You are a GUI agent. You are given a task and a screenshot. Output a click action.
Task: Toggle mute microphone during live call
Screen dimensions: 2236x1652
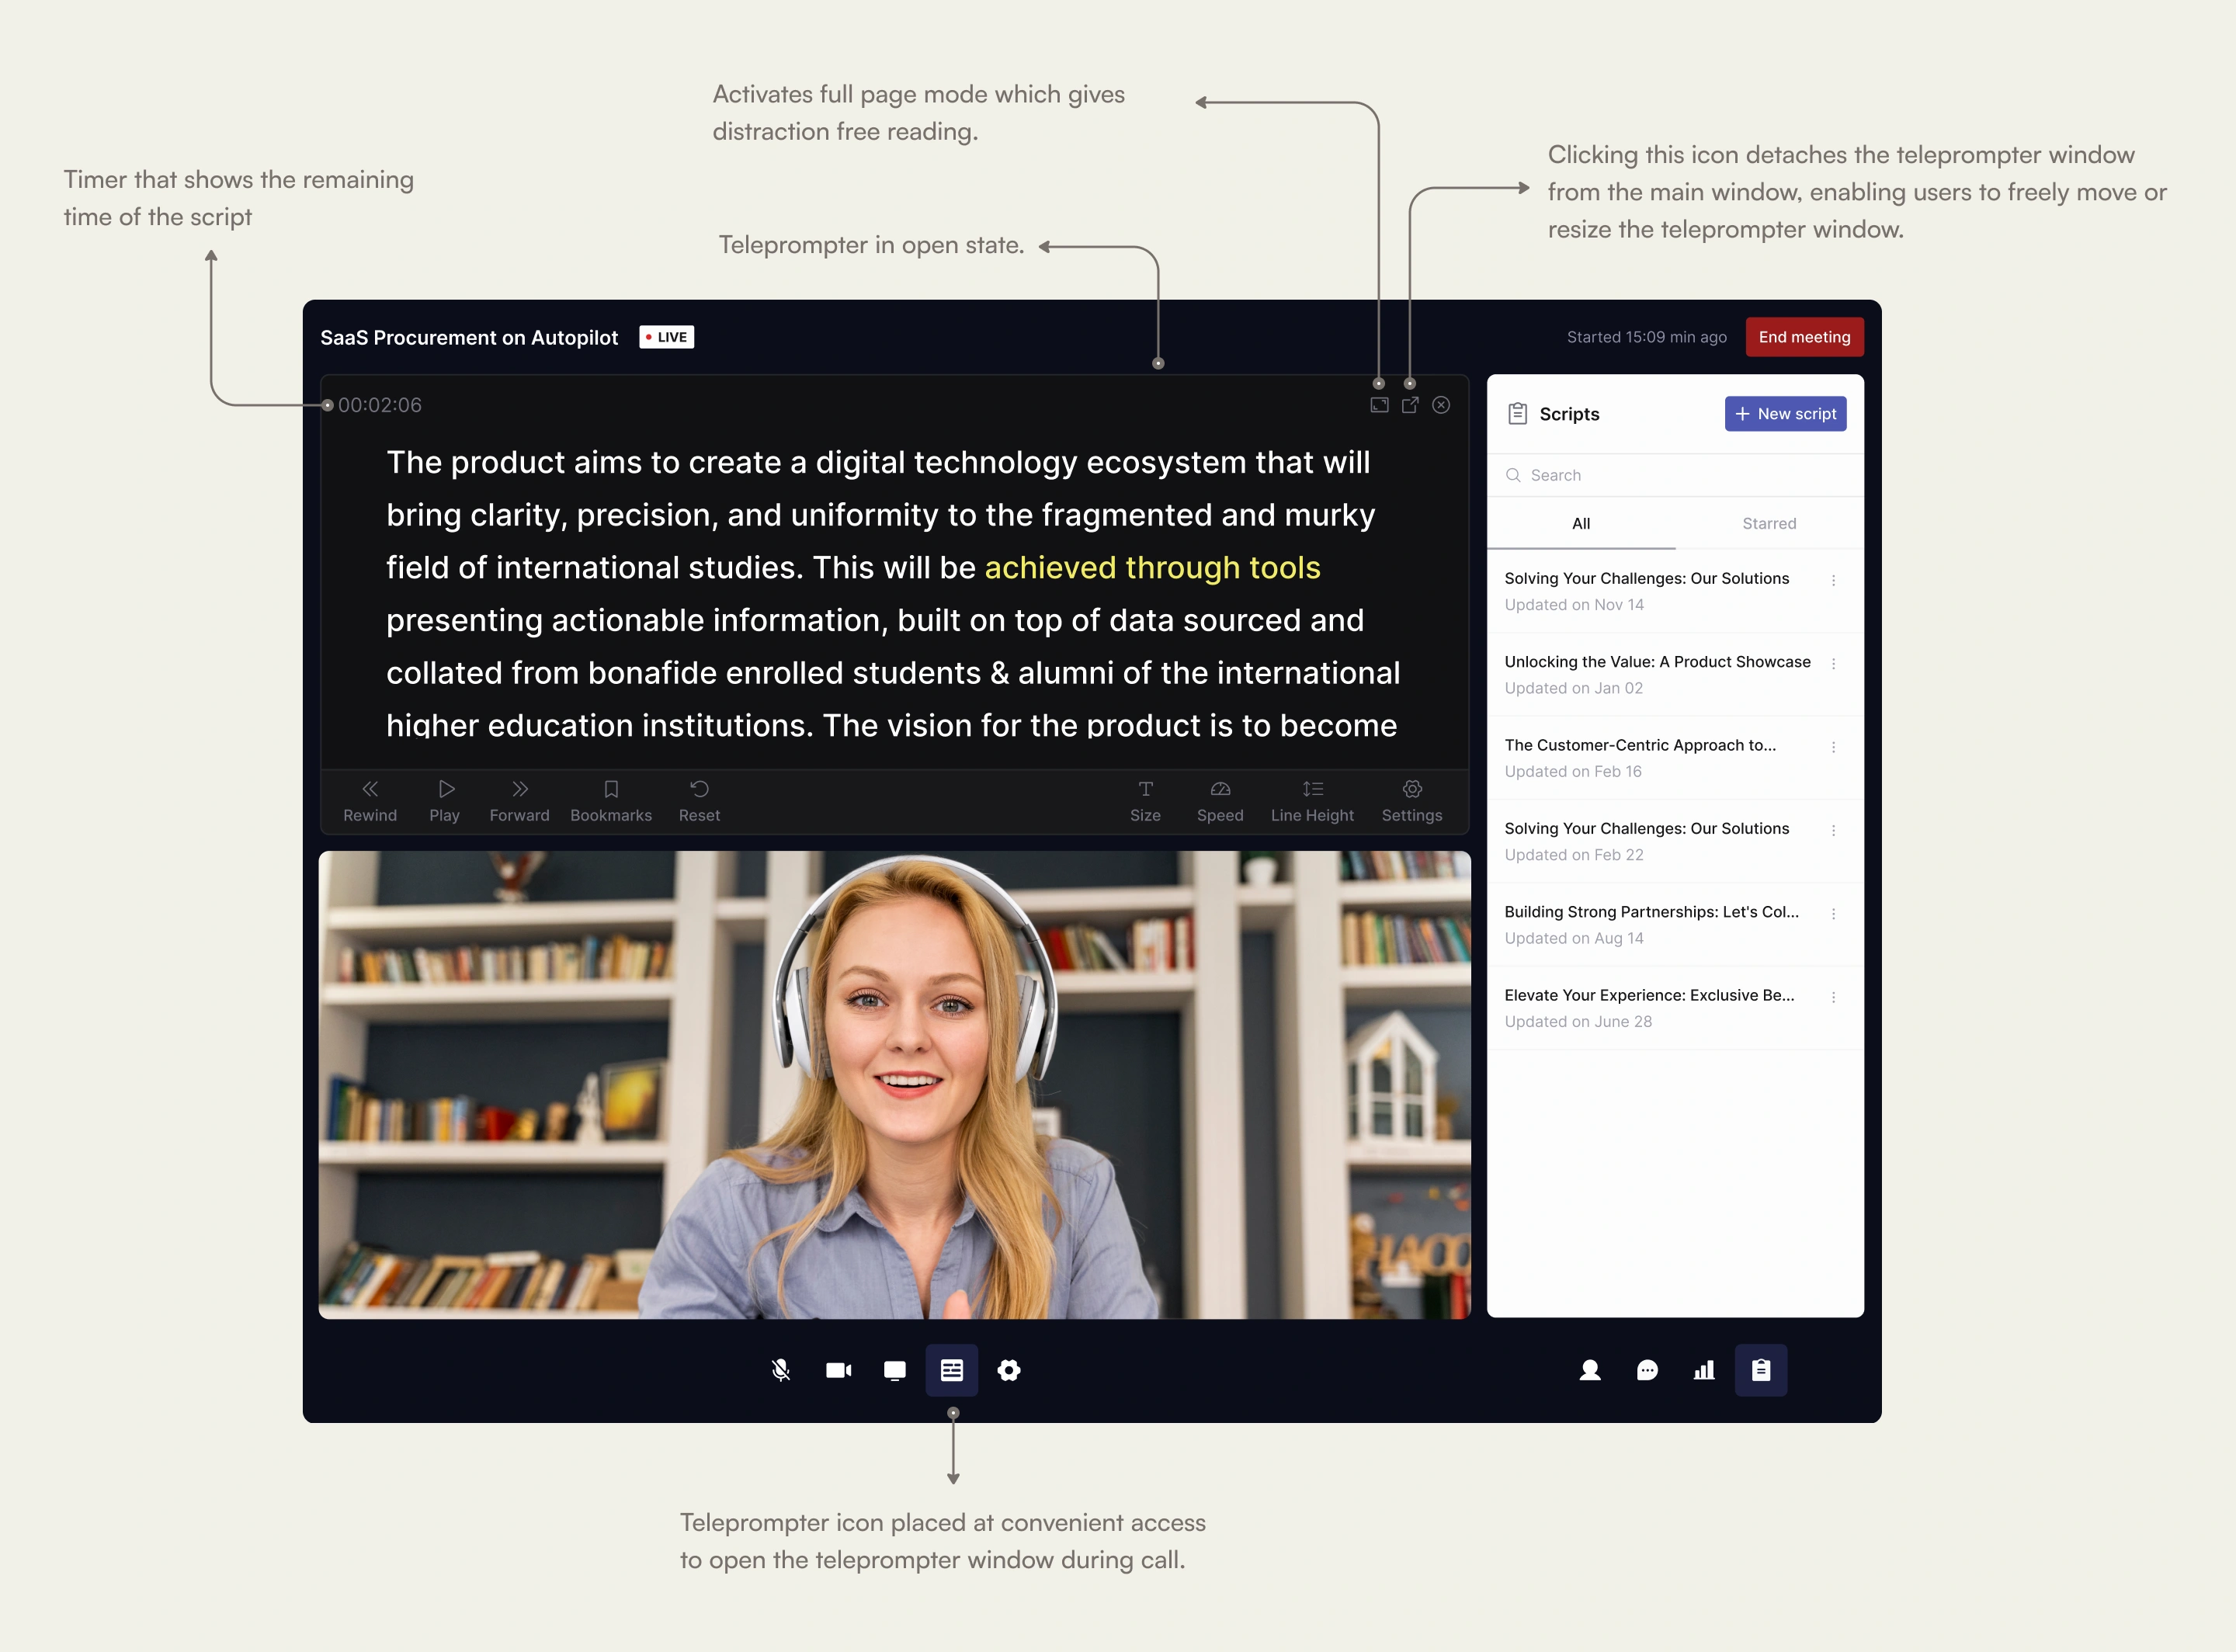[781, 1369]
